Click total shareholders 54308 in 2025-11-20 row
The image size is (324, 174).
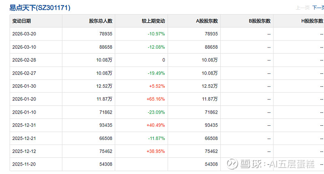106,164
